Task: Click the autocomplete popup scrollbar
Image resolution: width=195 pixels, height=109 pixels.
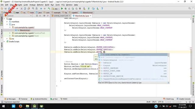Action: pyautogui.click(x=168, y=55)
